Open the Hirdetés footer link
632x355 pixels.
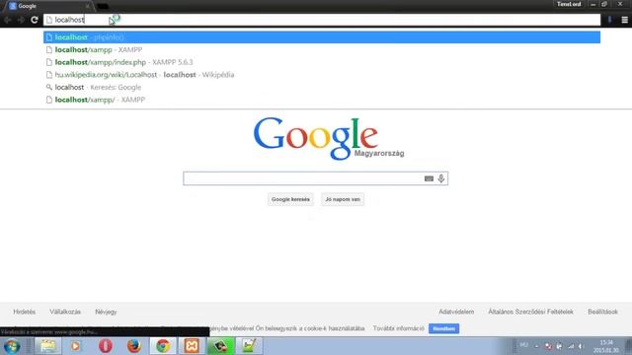[24, 312]
